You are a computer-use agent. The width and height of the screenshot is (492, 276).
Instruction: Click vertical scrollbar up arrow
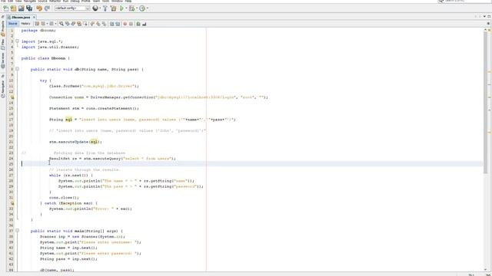tap(485, 30)
